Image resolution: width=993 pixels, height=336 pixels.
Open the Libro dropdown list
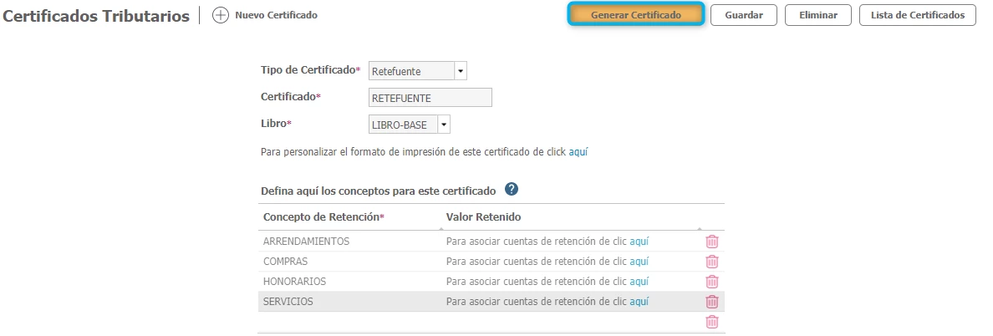pos(444,125)
